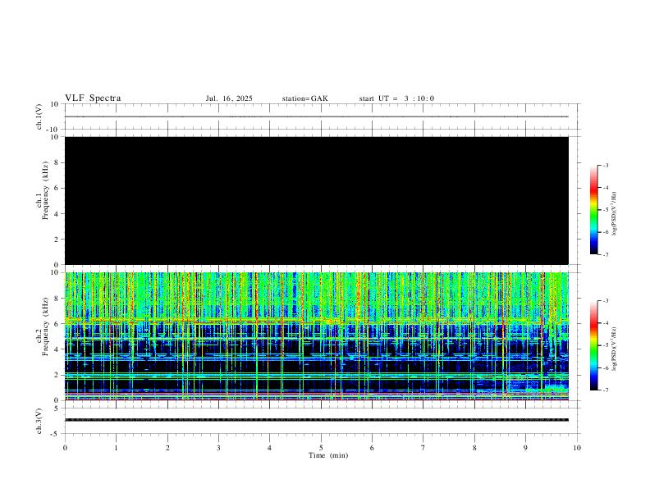Click time axis tick label "7"
This screenshot has width=650, height=502.
(423, 448)
